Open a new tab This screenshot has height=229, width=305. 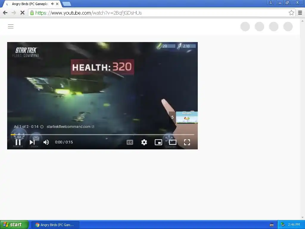pos(67,4)
